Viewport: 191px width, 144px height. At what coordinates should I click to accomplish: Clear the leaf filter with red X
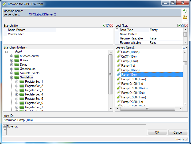pos(186,26)
